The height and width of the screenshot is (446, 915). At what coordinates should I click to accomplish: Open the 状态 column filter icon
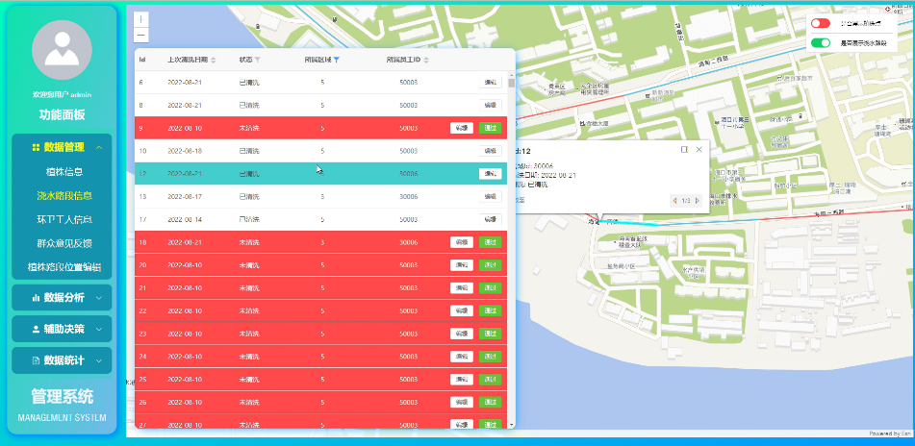click(258, 60)
